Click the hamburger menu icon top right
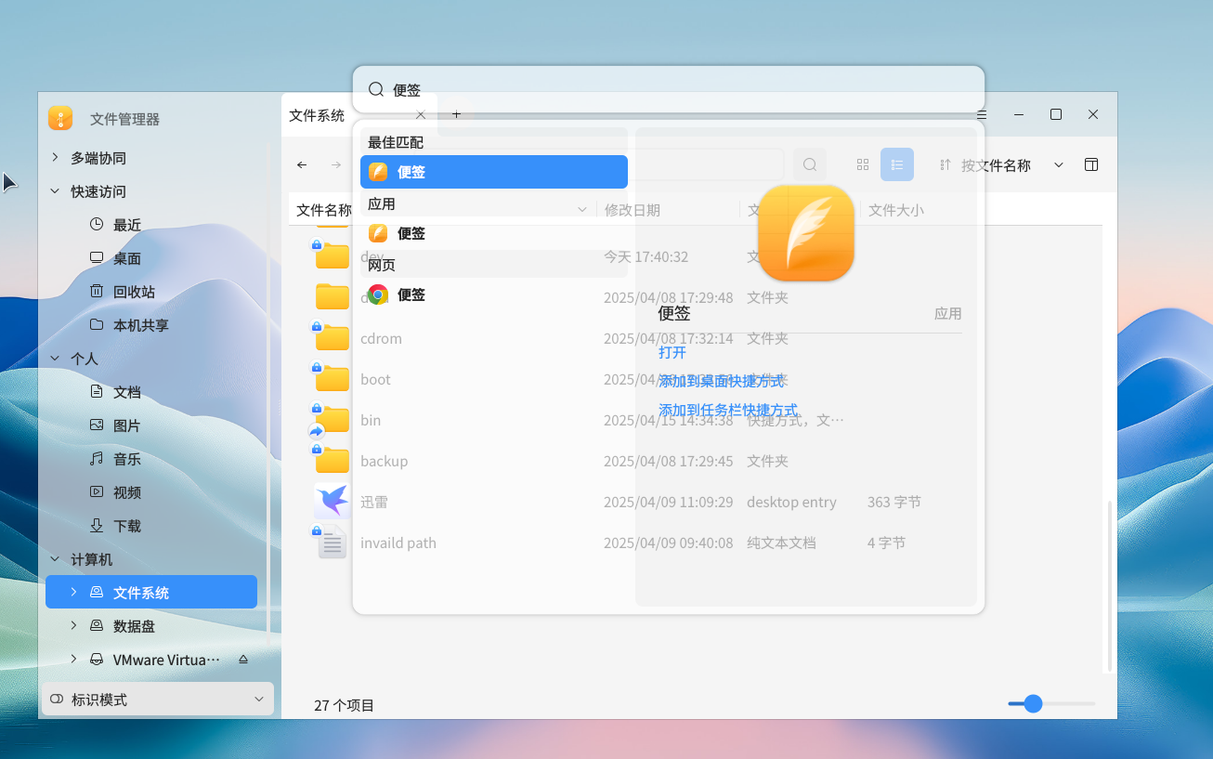1213x759 pixels. click(x=982, y=113)
